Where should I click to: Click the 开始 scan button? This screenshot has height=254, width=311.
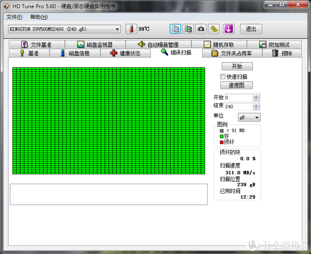237,66
